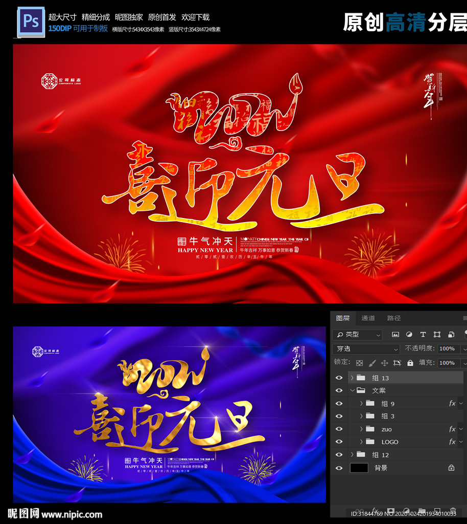Hide the 背景 background layer
The image size is (467, 524).
338,468
